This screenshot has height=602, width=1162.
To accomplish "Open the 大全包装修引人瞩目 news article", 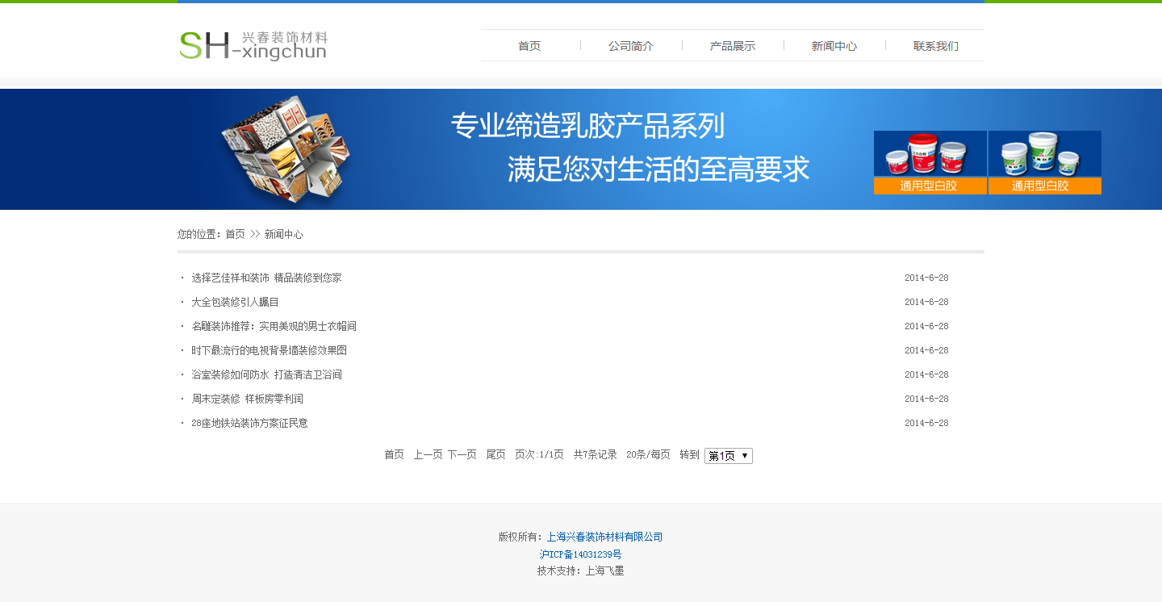I will [x=235, y=302].
